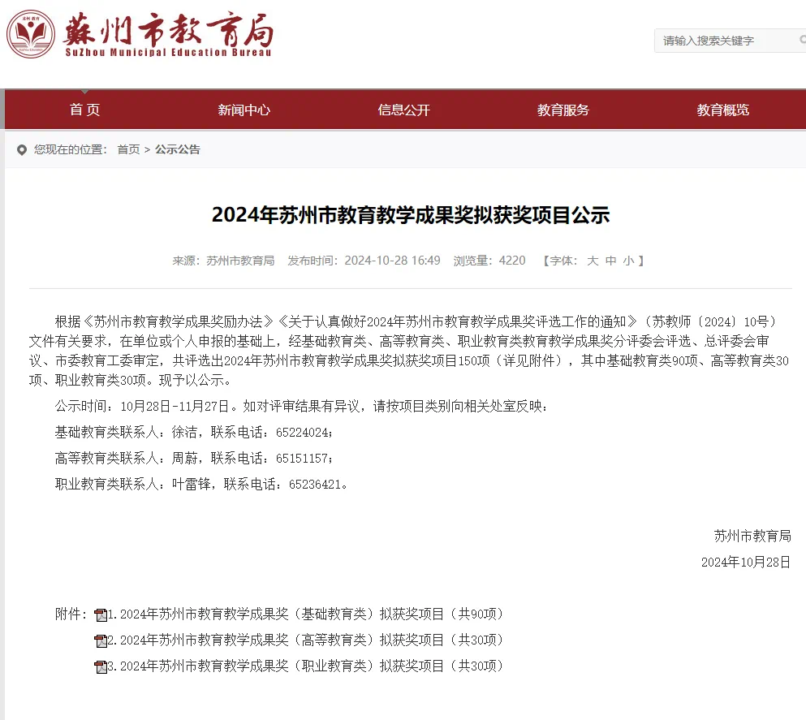806x720 pixels.
Task: Click the article title 2024年苏州市教育教学成果奖拟获奖项目公示
Action: point(411,215)
